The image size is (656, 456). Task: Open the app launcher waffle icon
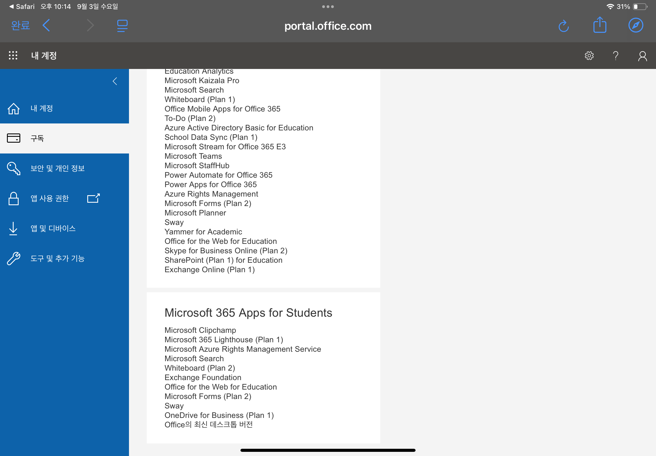pos(13,55)
